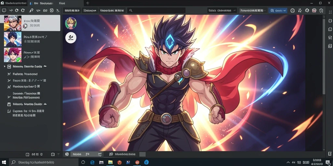333x166 pixels.
Task: Select the second thumbnail with dark-haired character
Action: click(x=13, y=39)
